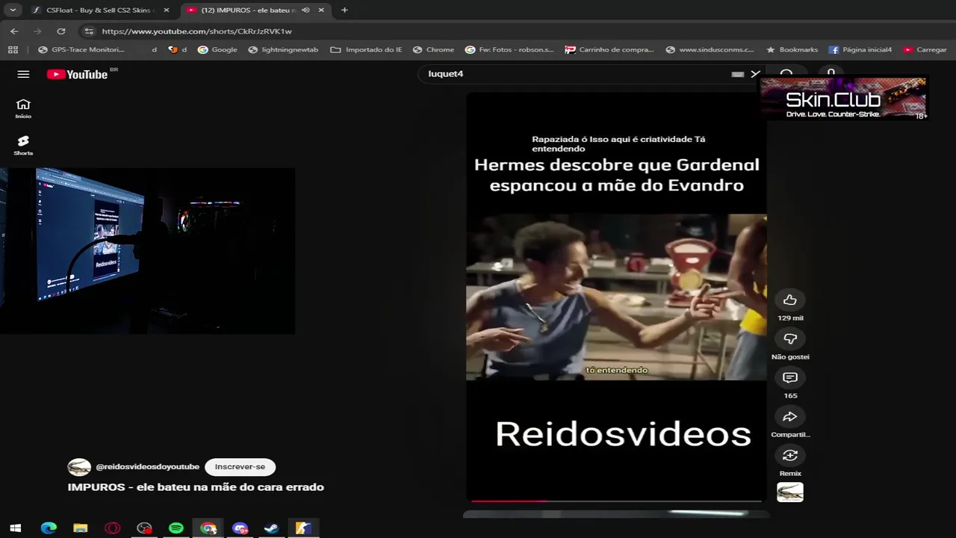
Task: Expand the tab search dropdown
Action: (13, 10)
